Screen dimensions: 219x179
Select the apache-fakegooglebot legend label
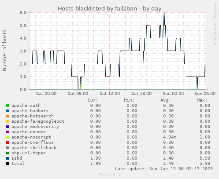point(38,121)
